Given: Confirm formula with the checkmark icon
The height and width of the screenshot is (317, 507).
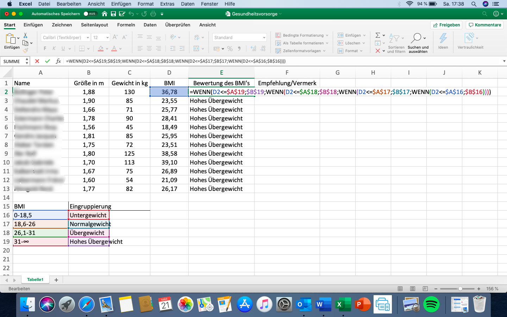Looking at the screenshot, I should 48,61.
